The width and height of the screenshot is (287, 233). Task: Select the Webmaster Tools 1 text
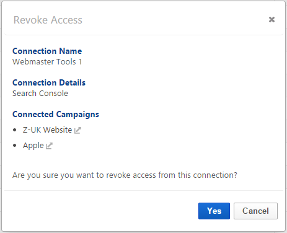[47, 62]
